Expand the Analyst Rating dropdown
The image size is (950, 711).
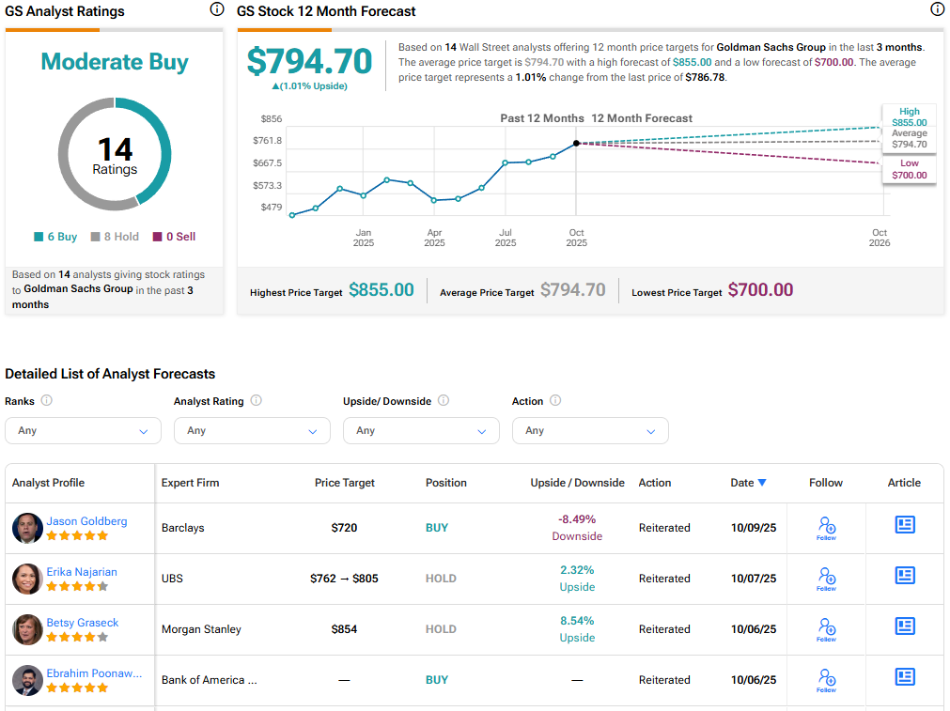pyautogui.click(x=252, y=430)
